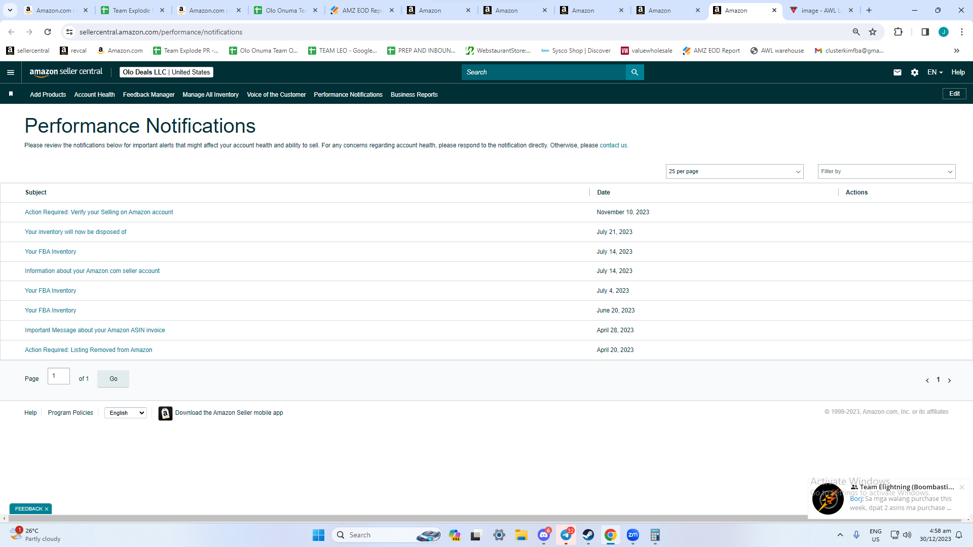This screenshot has width=973, height=547.
Task: Click the Seller Central search field
Action: tap(544, 72)
